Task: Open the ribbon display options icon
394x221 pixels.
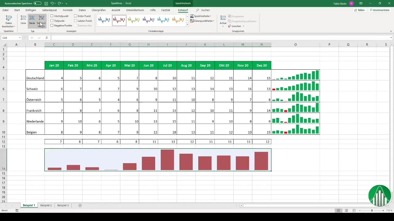Action: click(361, 3)
